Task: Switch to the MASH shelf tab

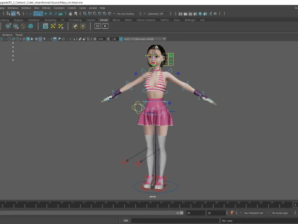Action: pos(128,20)
